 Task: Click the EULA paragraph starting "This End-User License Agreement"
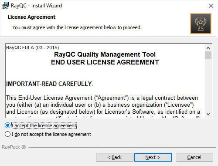(x=103, y=105)
